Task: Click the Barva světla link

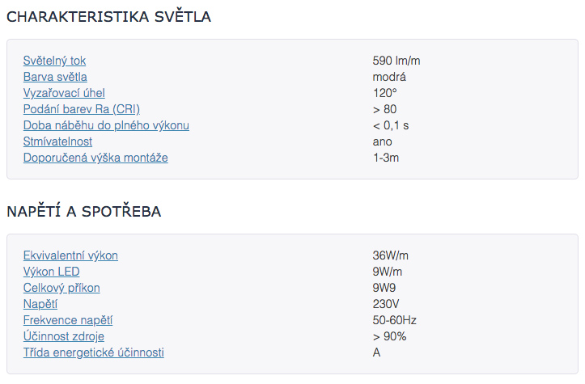Action: 55,77
